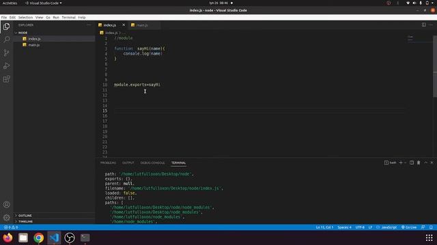Open the new terminal launch profile dropdown

tap(405, 163)
